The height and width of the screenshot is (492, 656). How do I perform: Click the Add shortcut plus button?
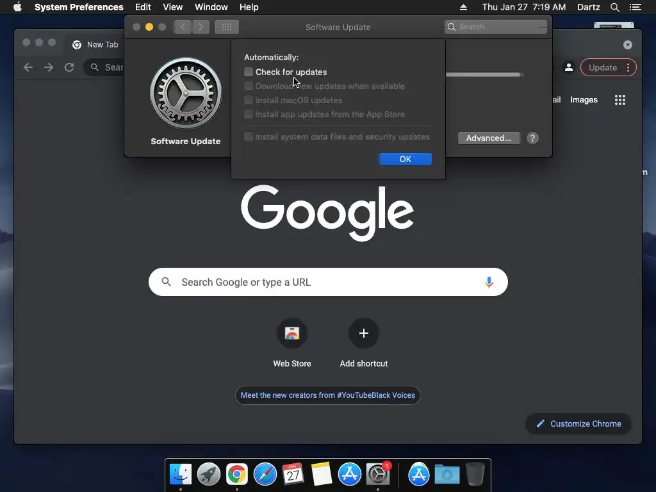(364, 333)
